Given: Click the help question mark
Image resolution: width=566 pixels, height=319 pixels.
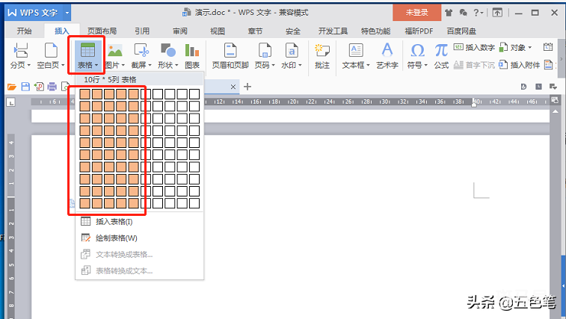Looking at the screenshot, I should pos(476,13).
